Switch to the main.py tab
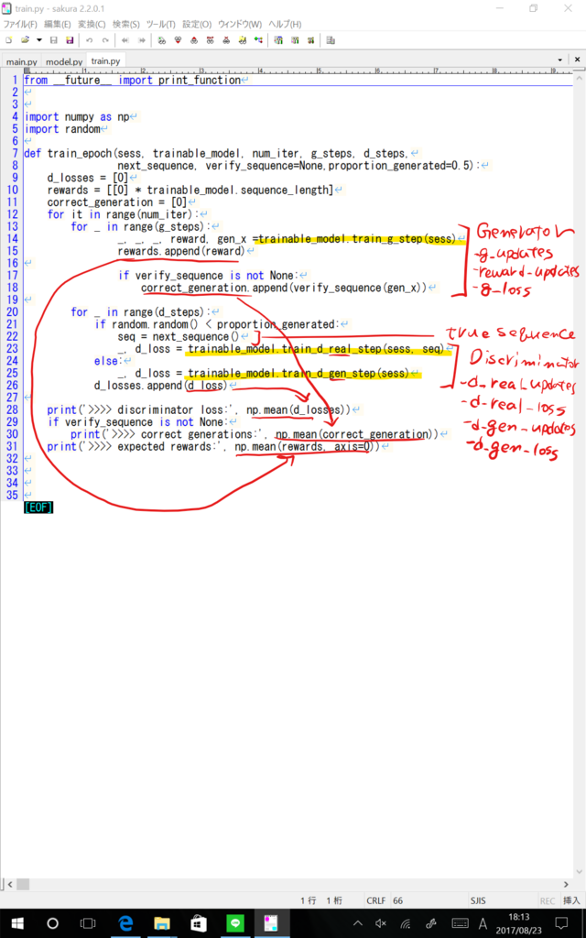 tap(22, 61)
